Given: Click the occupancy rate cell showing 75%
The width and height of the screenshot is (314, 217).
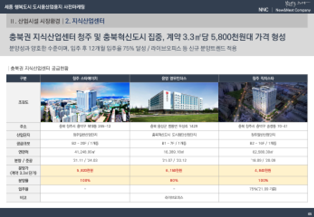Looking at the screenshot, I should point(263,189).
